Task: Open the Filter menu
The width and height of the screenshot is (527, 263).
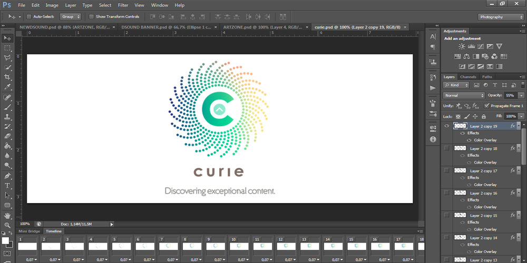Action: click(x=123, y=5)
